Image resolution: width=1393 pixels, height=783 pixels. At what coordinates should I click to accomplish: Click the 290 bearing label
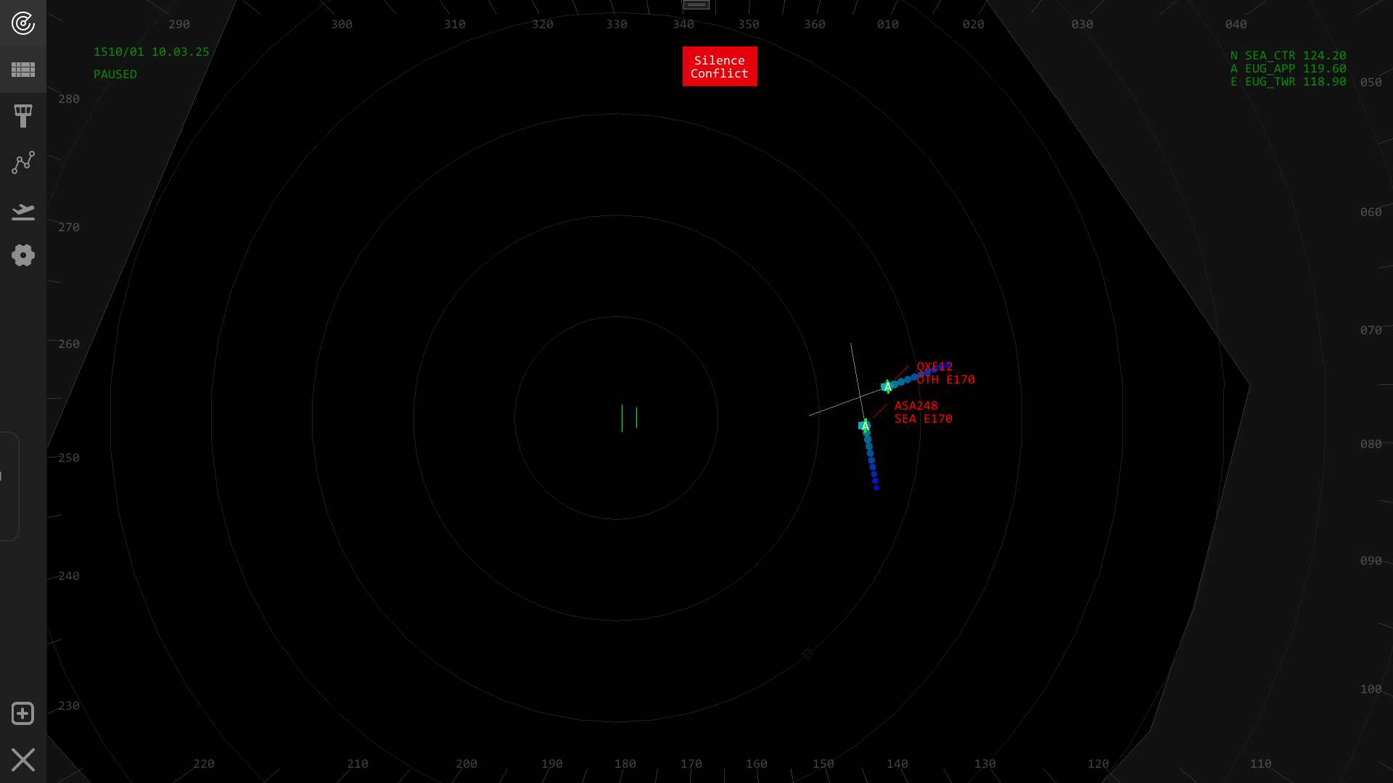click(x=179, y=25)
